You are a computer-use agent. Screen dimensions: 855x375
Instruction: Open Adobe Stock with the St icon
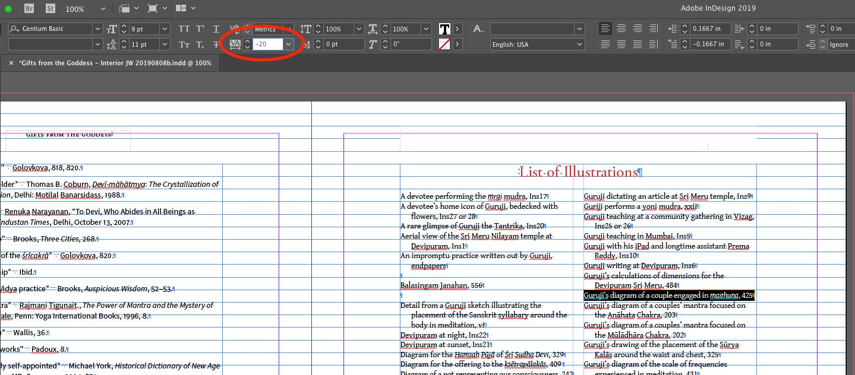point(51,9)
